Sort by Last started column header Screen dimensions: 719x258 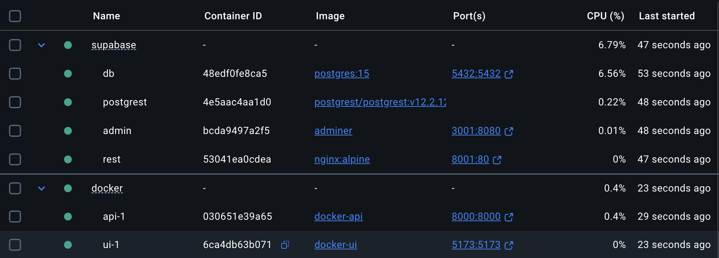click(x=667, y=16)
